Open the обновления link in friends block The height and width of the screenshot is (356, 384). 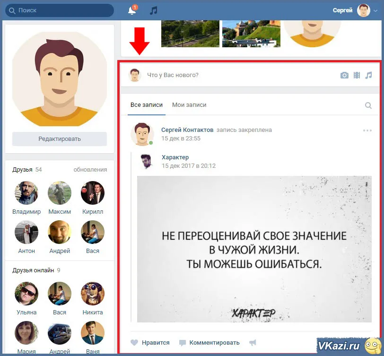pyautogui.click(x=90, y=170)
